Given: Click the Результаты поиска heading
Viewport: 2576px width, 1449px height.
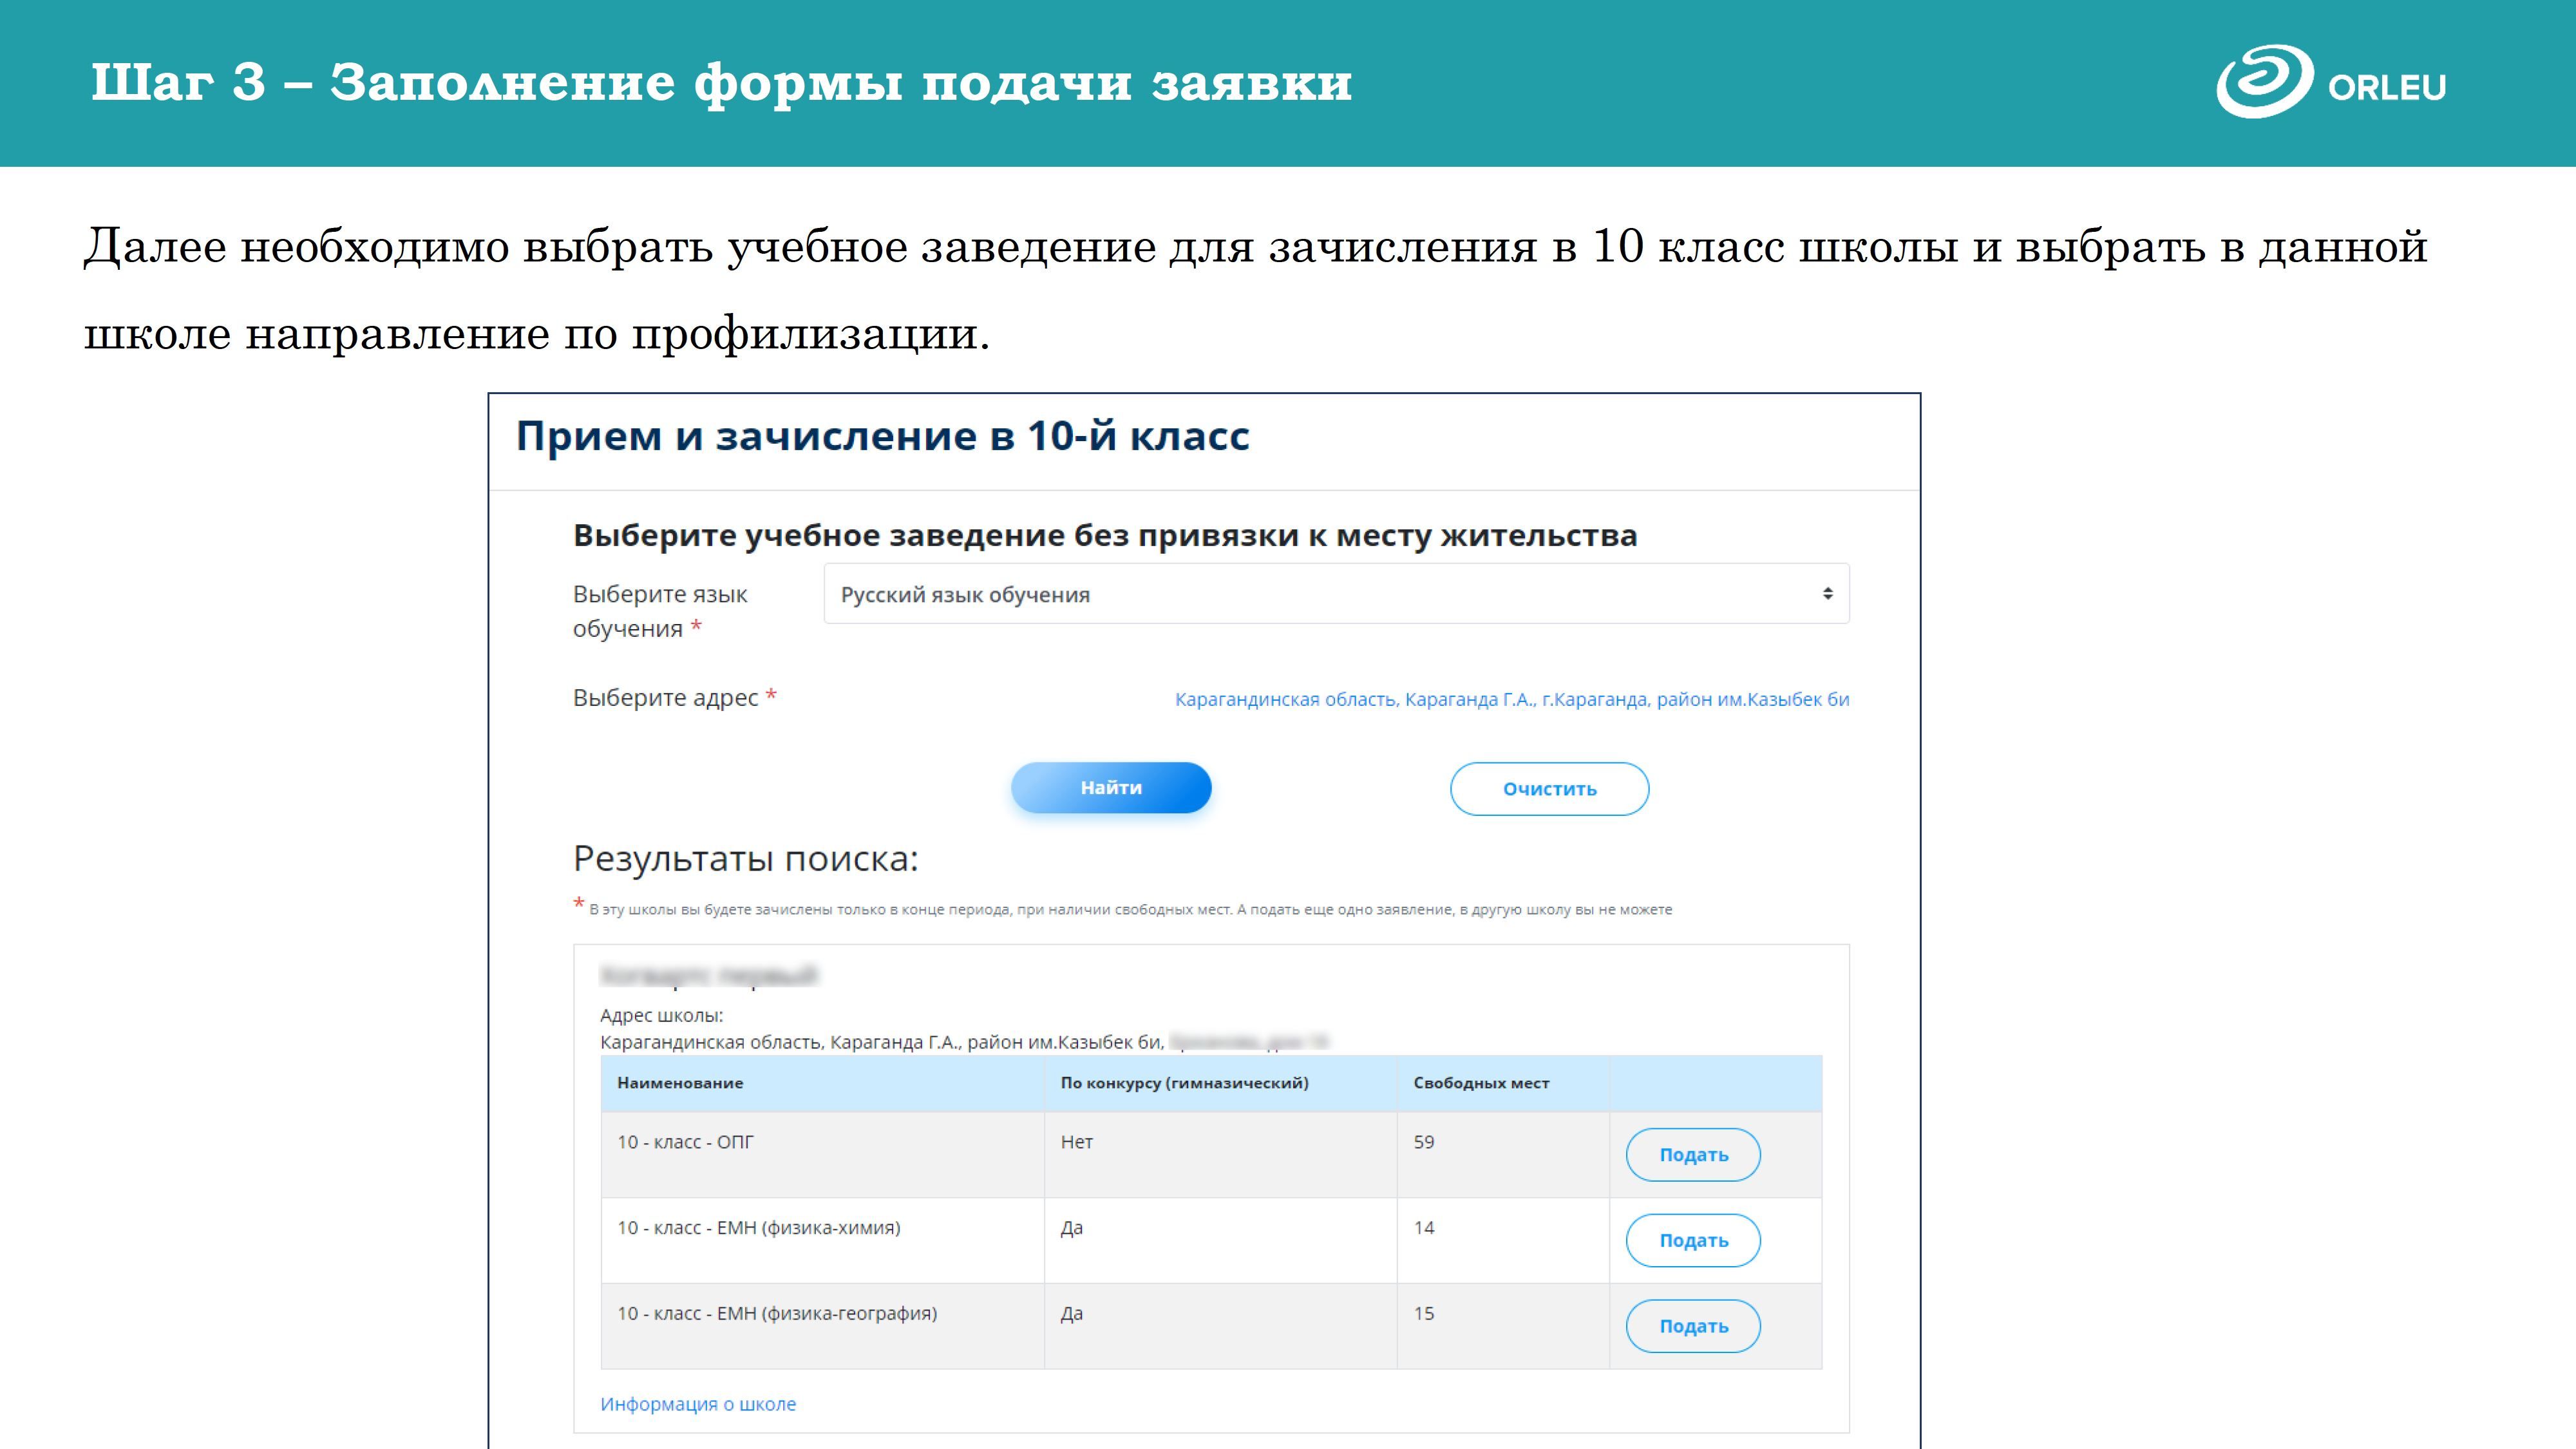Looking at the screenshot, I should click(745, 859).
